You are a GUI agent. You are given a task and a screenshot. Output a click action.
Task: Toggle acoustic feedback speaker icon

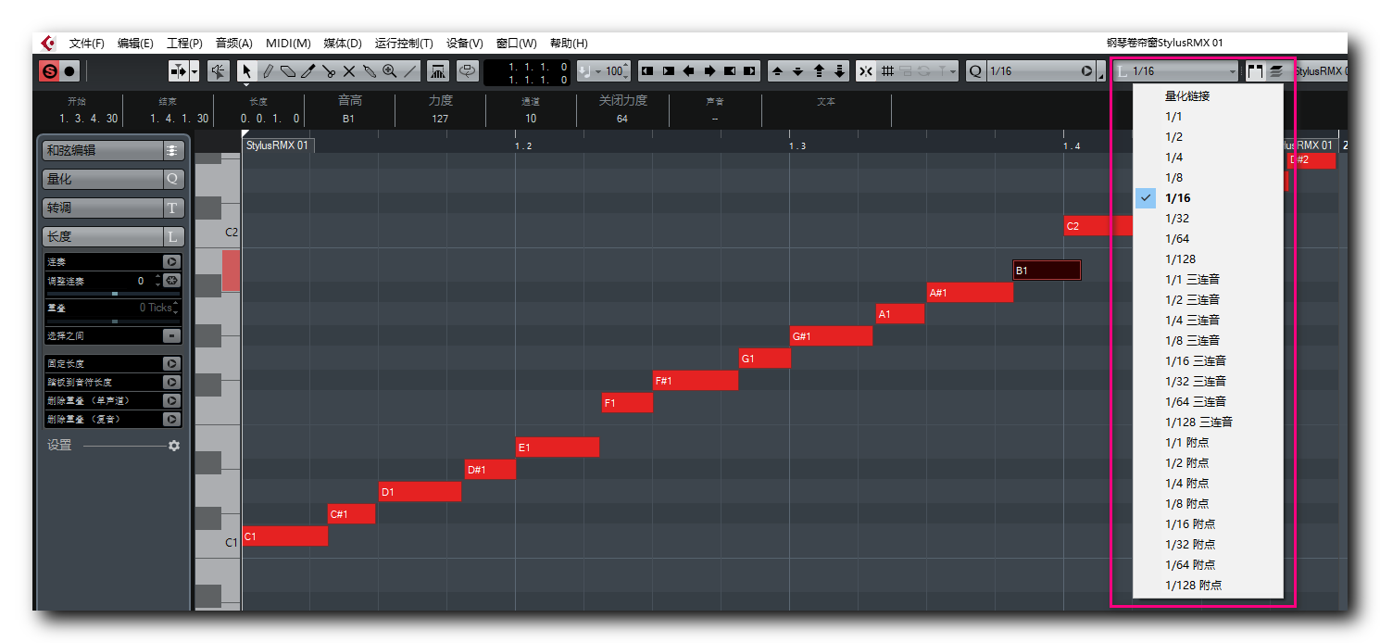pos(219,70)
